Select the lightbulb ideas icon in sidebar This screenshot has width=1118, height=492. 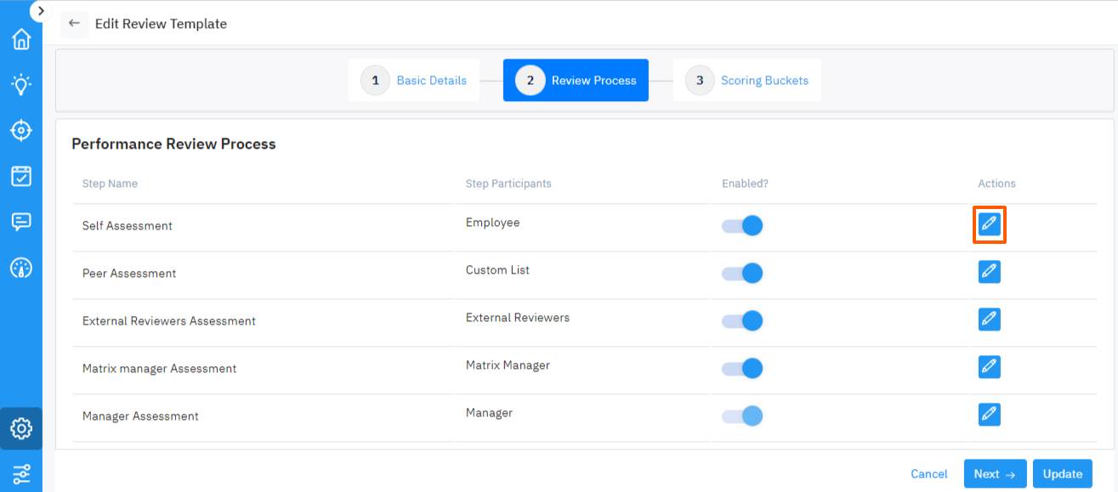pyautogui.click(x=20, y=84)
